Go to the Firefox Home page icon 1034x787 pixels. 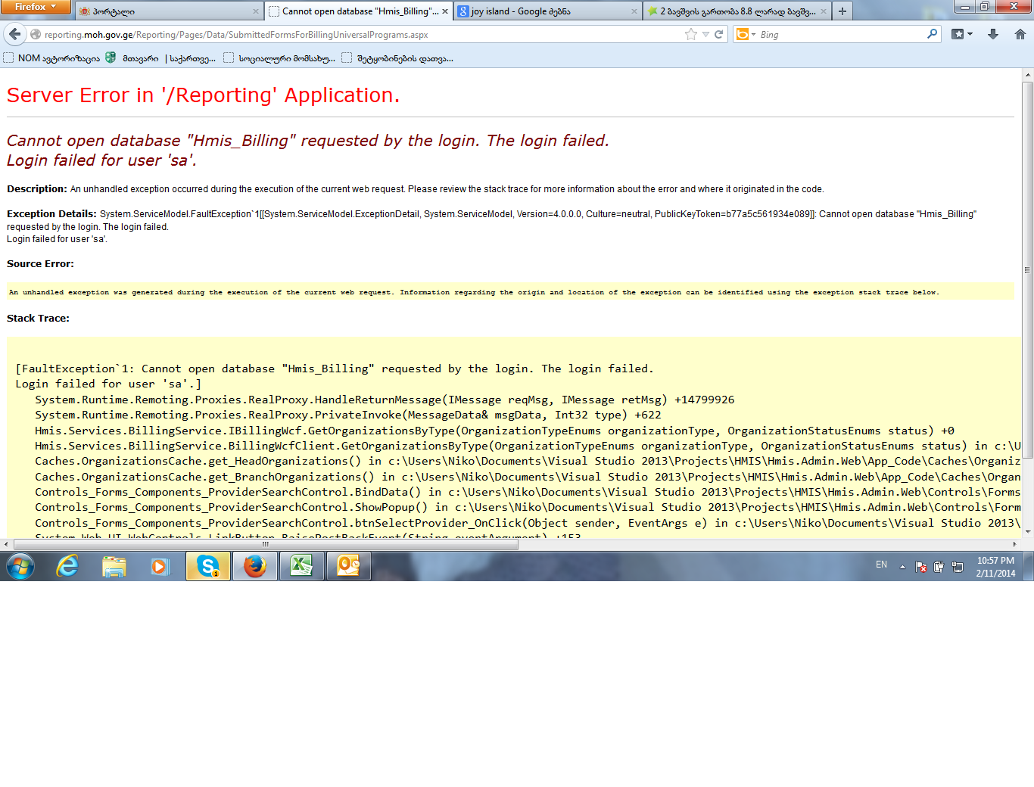pos(1020,34)
